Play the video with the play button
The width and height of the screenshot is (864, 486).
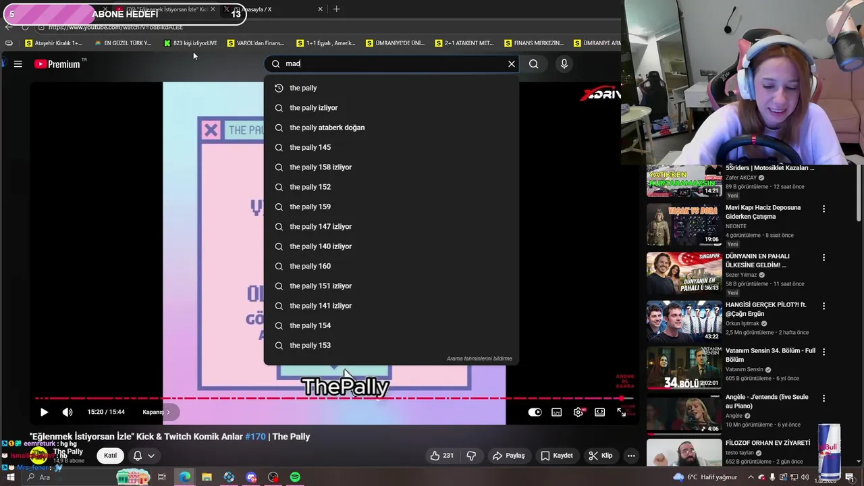[44, 412]
